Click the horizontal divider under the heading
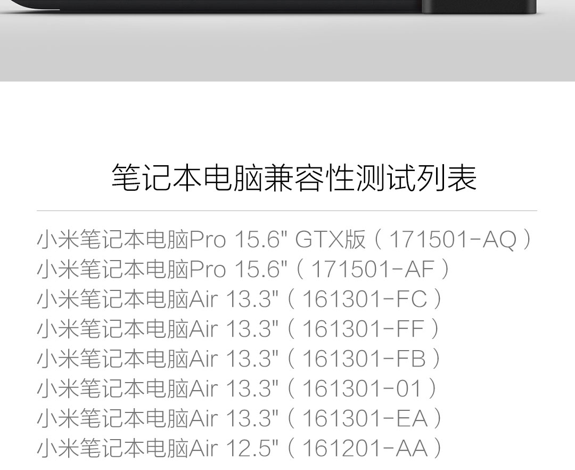 point(287,211)
